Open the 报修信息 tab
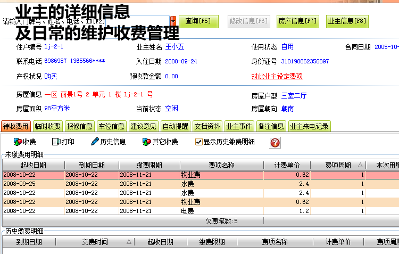 pos(80,126)
